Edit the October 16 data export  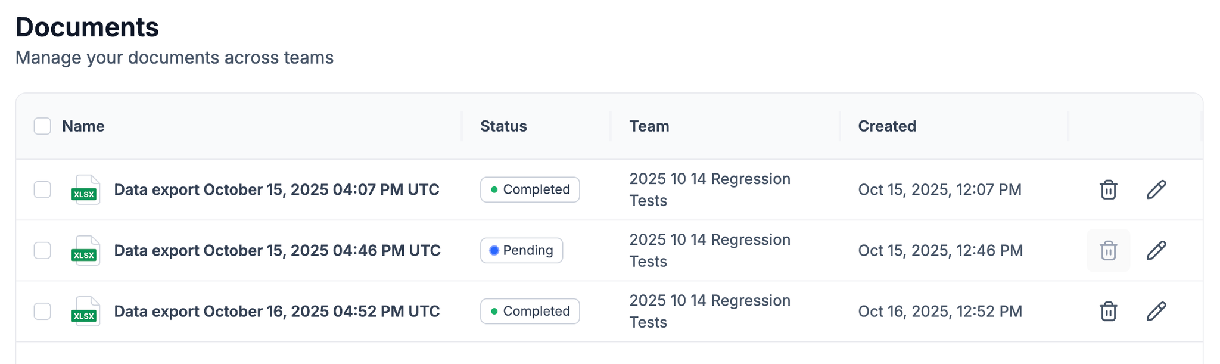(x=1156, y=311)
